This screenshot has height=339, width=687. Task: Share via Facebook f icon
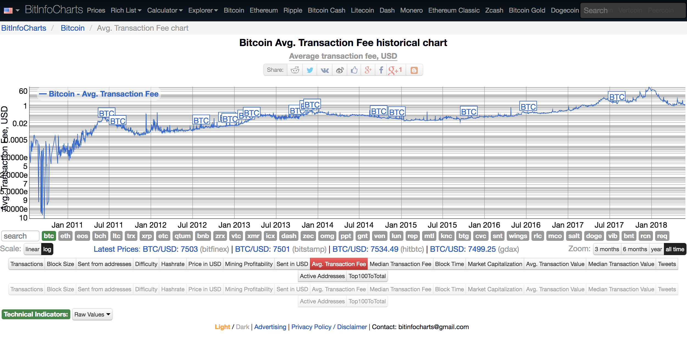click(x=381, y=70)
